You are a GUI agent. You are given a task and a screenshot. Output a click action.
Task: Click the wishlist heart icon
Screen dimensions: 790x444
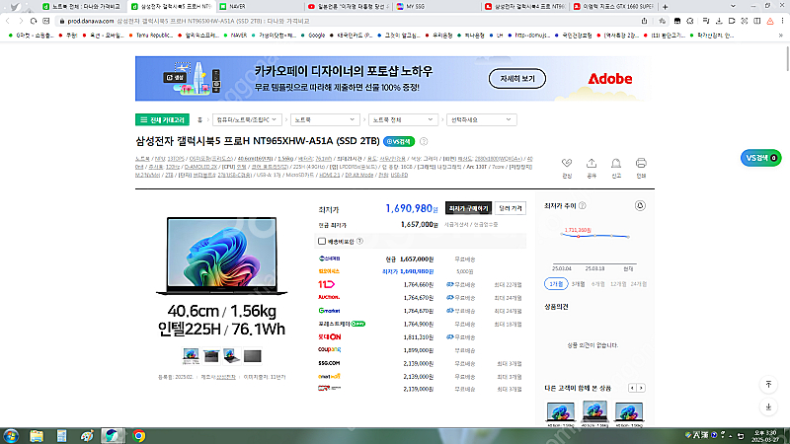pos(567,163)
